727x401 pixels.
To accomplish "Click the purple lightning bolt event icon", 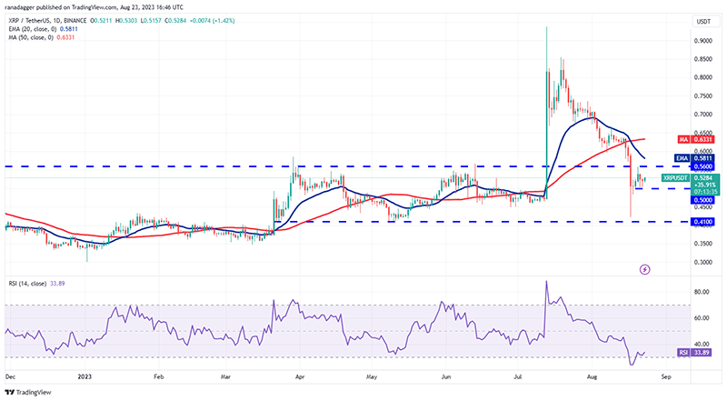I will pyautogui.click(x=645, y=269).
